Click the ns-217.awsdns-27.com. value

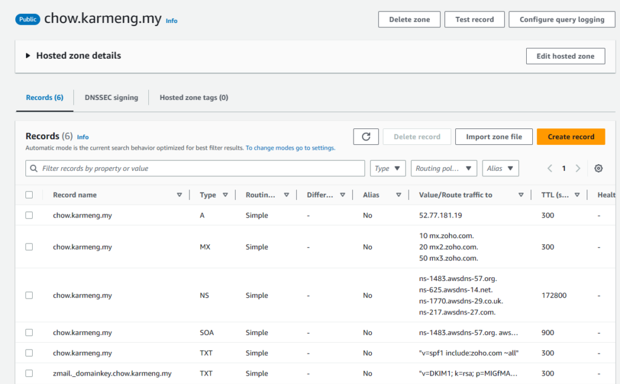(x=457, y=312)
